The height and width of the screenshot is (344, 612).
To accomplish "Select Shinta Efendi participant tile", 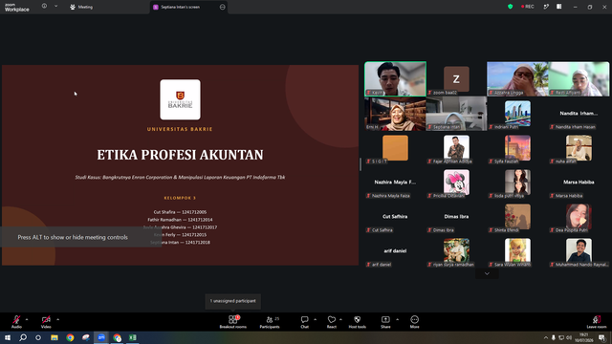I will (x=517, y=217).
